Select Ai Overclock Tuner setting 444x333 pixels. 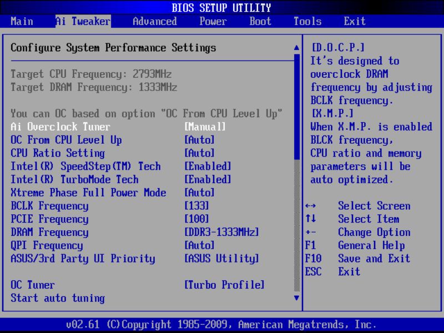click(60, 127)
